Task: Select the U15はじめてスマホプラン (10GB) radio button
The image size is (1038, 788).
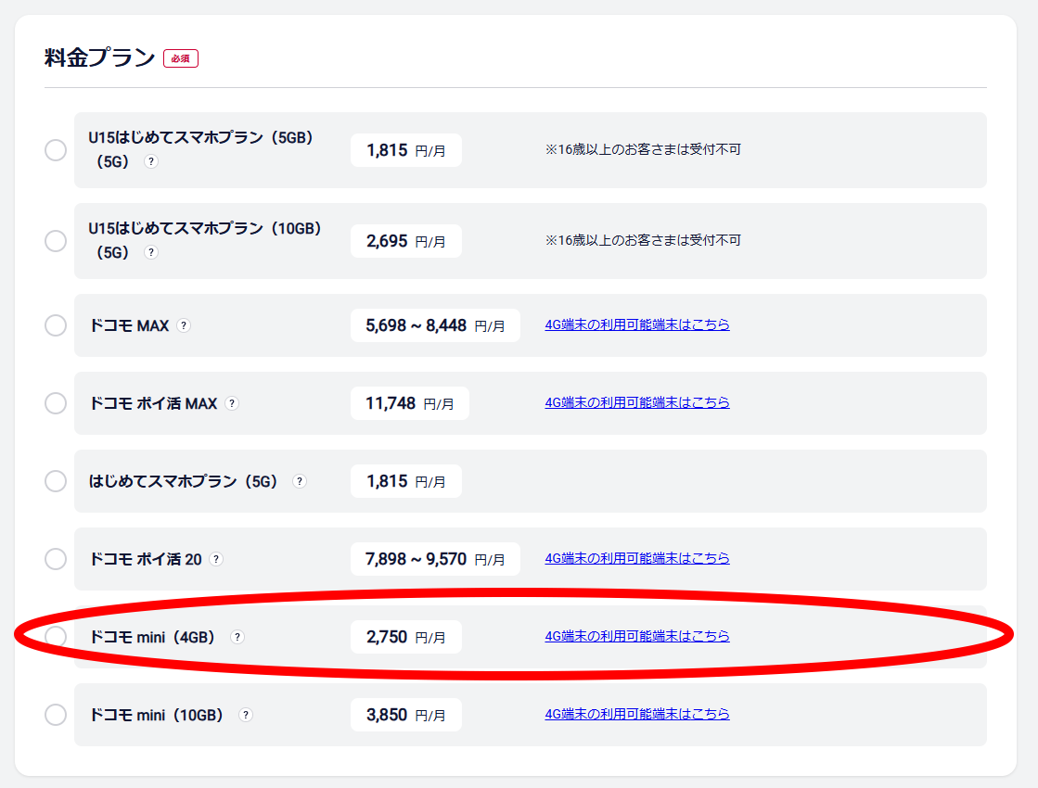Action: coord(56,241)
